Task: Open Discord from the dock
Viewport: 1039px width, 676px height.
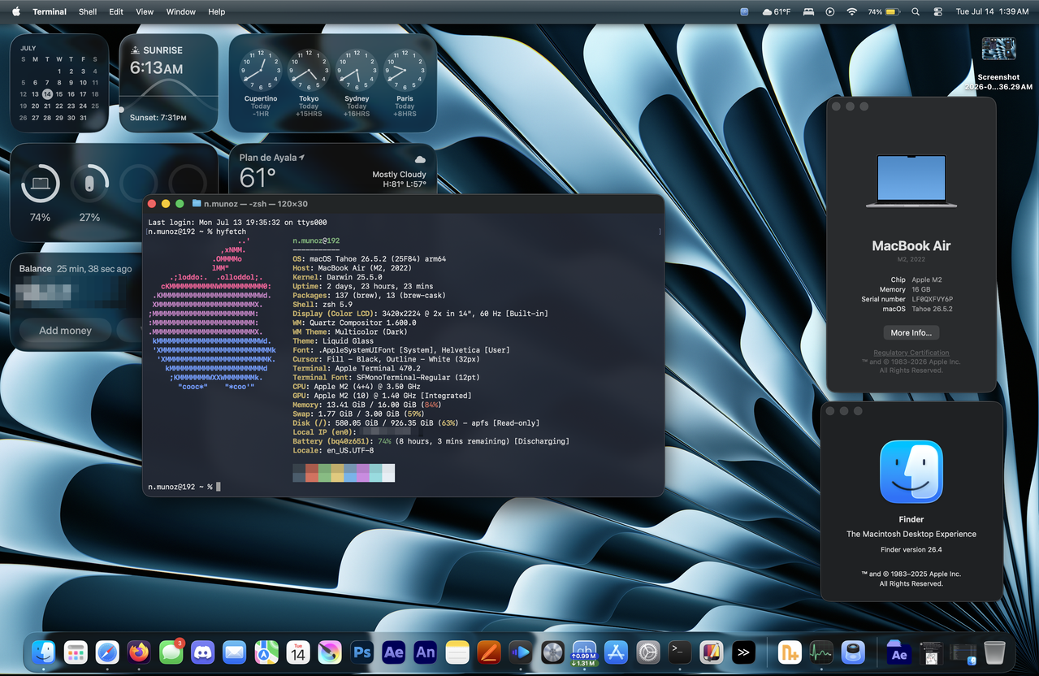Action: (202, 652)
